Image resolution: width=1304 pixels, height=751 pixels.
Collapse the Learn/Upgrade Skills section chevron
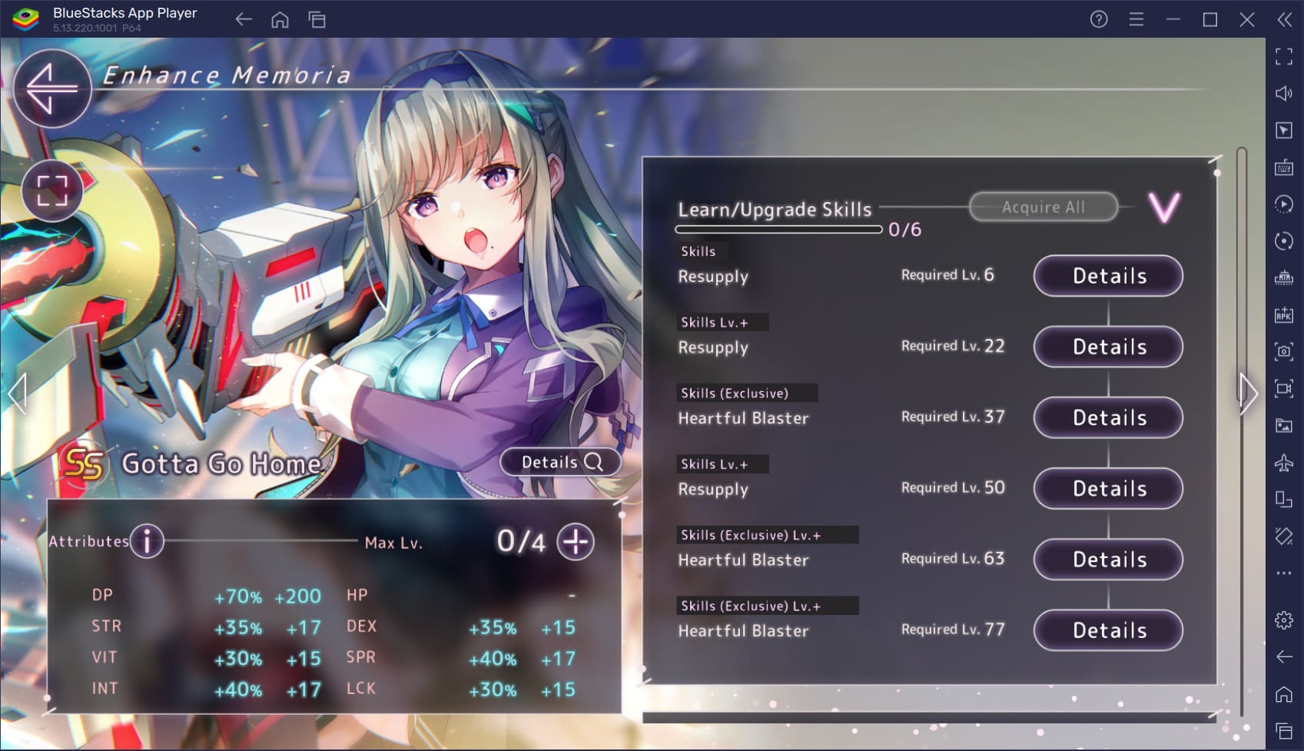click(1163, 208)
